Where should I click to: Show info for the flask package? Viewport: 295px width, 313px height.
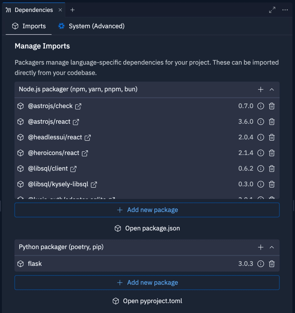[261, 264]
